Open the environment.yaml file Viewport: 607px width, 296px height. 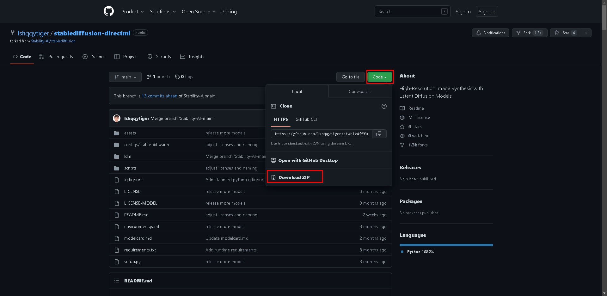point(142,227)
